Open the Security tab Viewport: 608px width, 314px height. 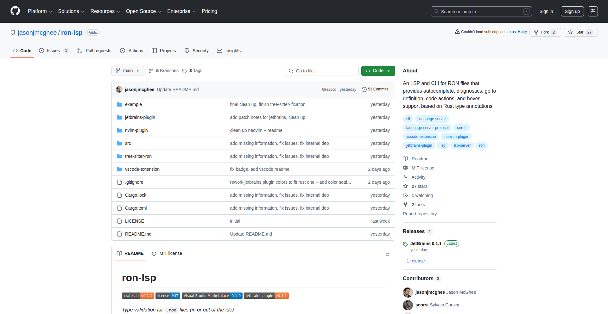point(197,51)
